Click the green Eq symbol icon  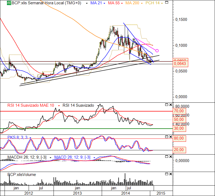(x=9, y=3)
